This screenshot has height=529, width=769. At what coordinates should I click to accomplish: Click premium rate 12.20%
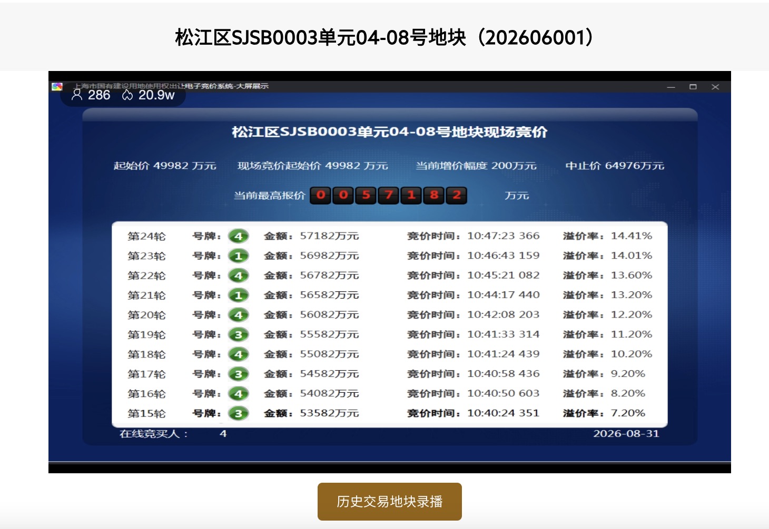tap(632, 315)
